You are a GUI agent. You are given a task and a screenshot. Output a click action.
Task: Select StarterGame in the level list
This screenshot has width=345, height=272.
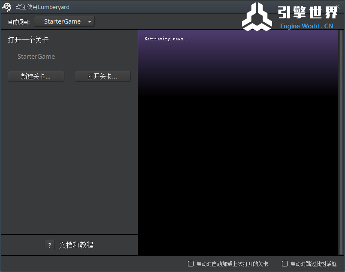pos(36,57)
